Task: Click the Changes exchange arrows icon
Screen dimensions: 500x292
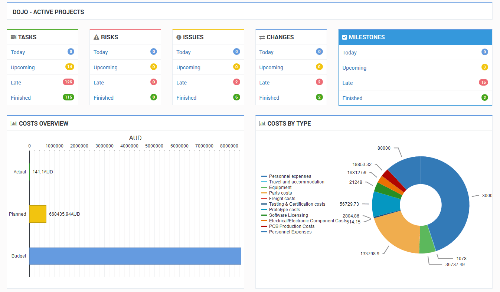Action: click(x=262, y=37)
